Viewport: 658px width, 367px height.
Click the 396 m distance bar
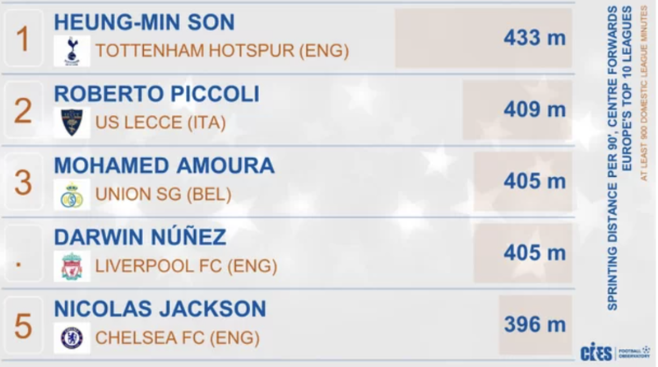[535, 324]
